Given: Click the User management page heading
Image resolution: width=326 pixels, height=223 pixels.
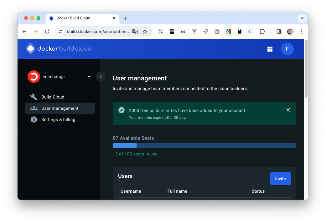Looking at the screenshot, I should [x=140, y=78].
